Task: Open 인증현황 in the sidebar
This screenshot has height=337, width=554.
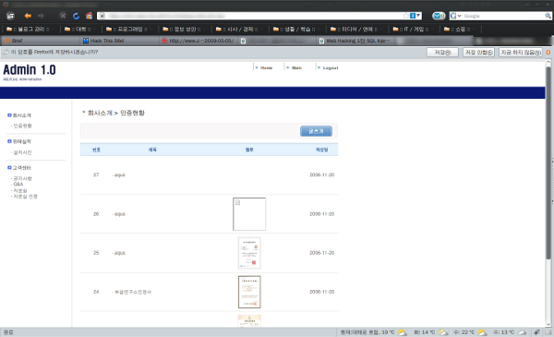Action: [x=22, y=126]
